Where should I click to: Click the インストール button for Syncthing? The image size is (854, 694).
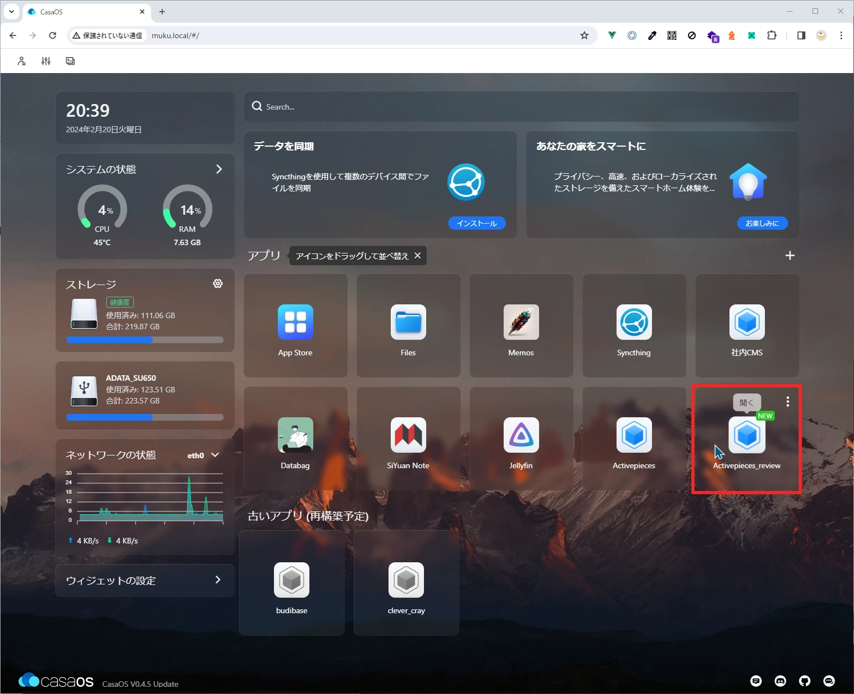[477, 223]
